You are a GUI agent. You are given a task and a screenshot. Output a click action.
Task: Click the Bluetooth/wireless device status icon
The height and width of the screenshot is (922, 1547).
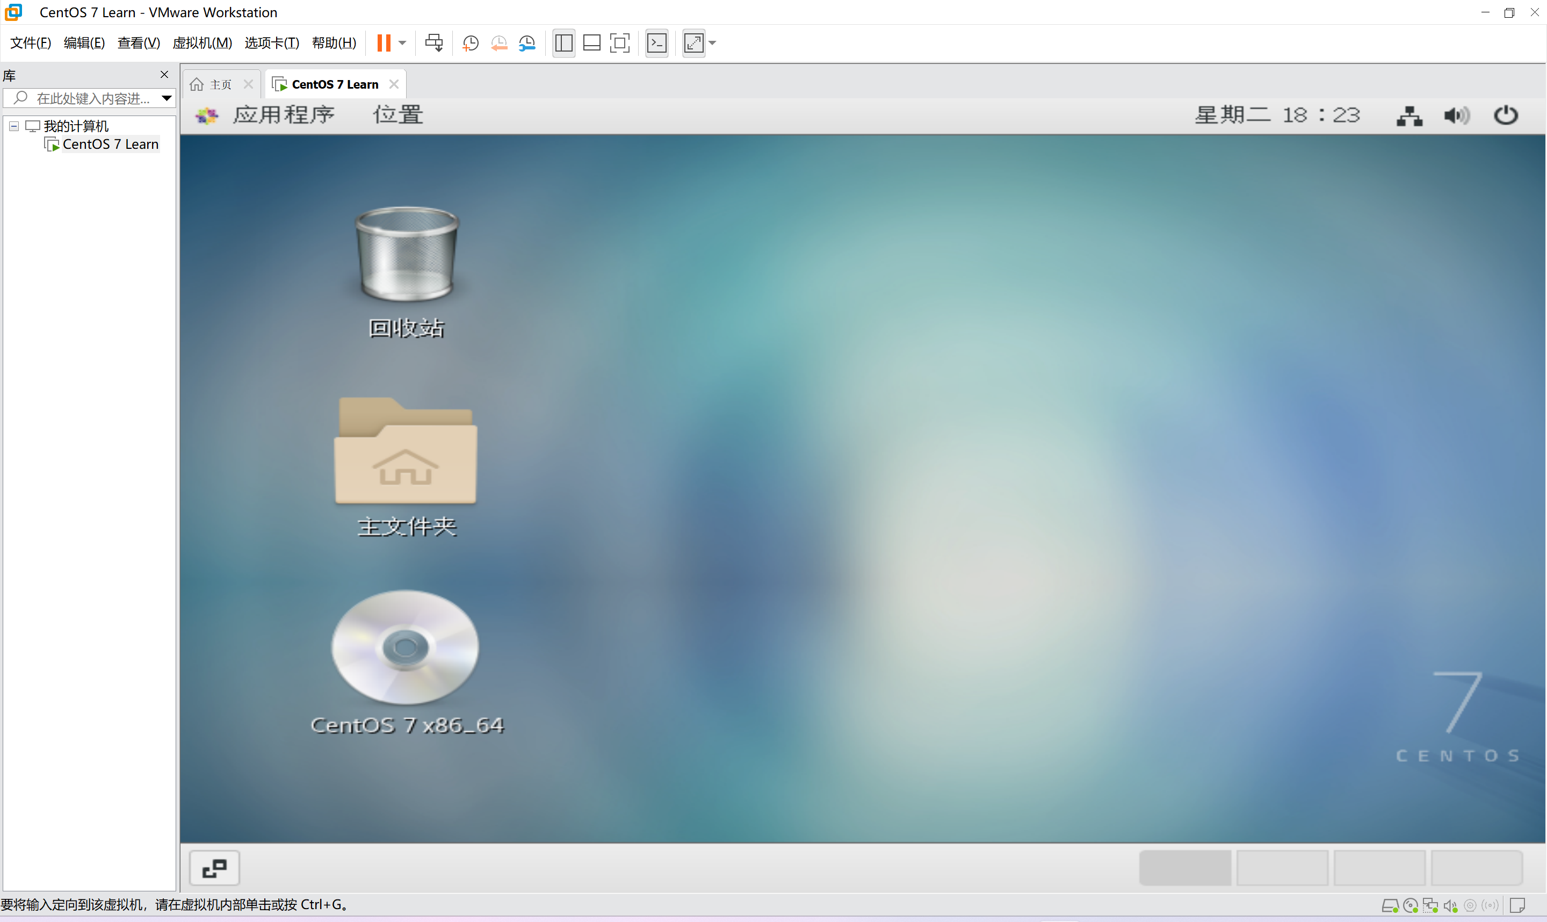coord(1491,906)
